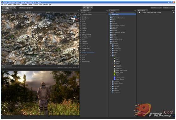The height and width of the screenshot is (120, 176).
Task: Click the Shaders folder icon
Action: [111, 36]
